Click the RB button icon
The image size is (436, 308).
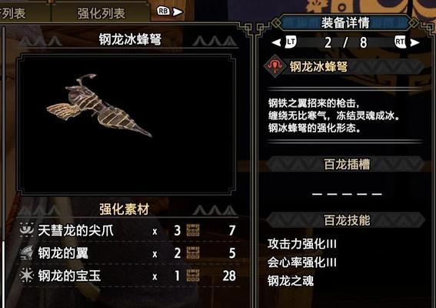click(163, 11)
